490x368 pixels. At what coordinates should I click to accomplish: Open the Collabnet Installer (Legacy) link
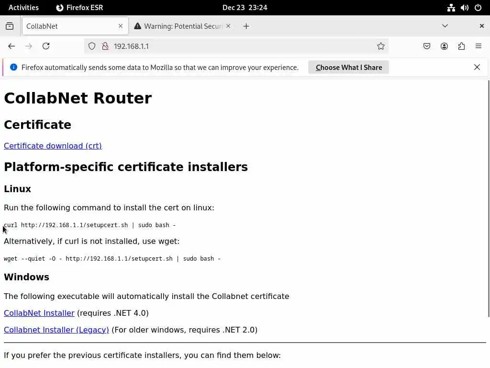[x=56, y=330]
